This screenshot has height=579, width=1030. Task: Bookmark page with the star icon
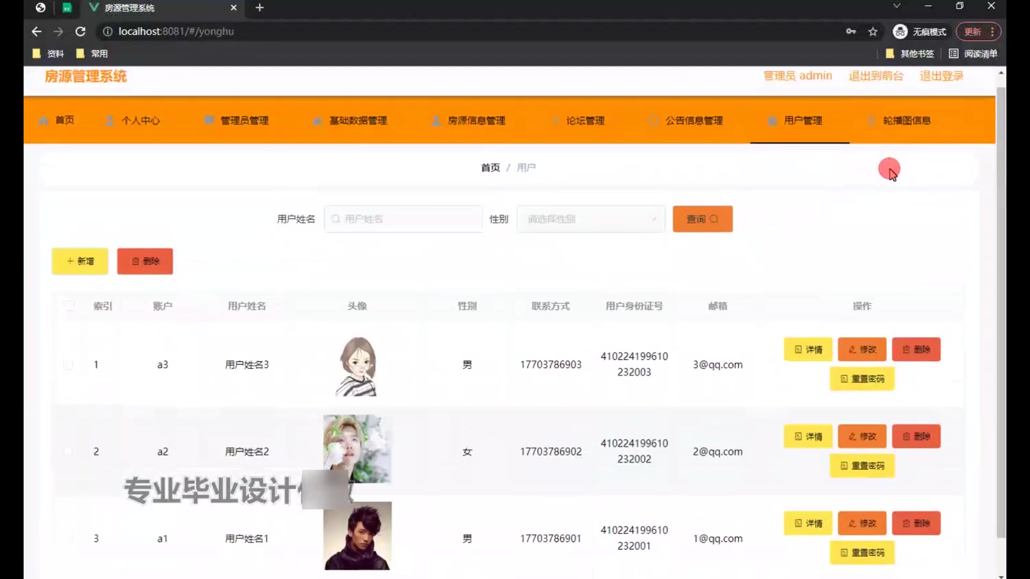(x=873, y=32)
